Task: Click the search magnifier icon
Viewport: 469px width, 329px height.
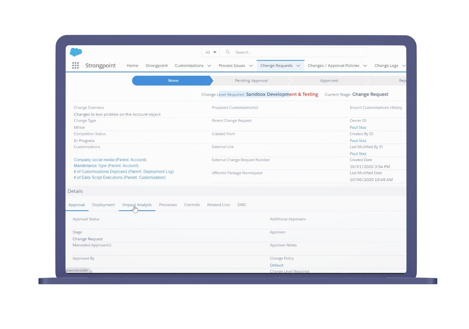Action: pyautogui.click(x=228, y=52)
